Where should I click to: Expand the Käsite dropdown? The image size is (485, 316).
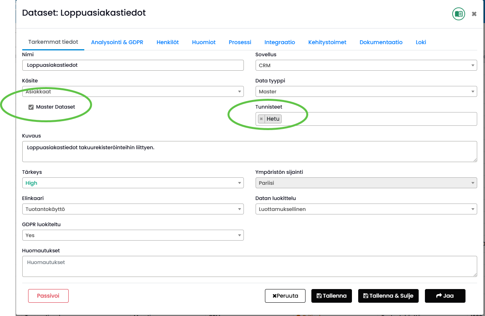(133, 92)
